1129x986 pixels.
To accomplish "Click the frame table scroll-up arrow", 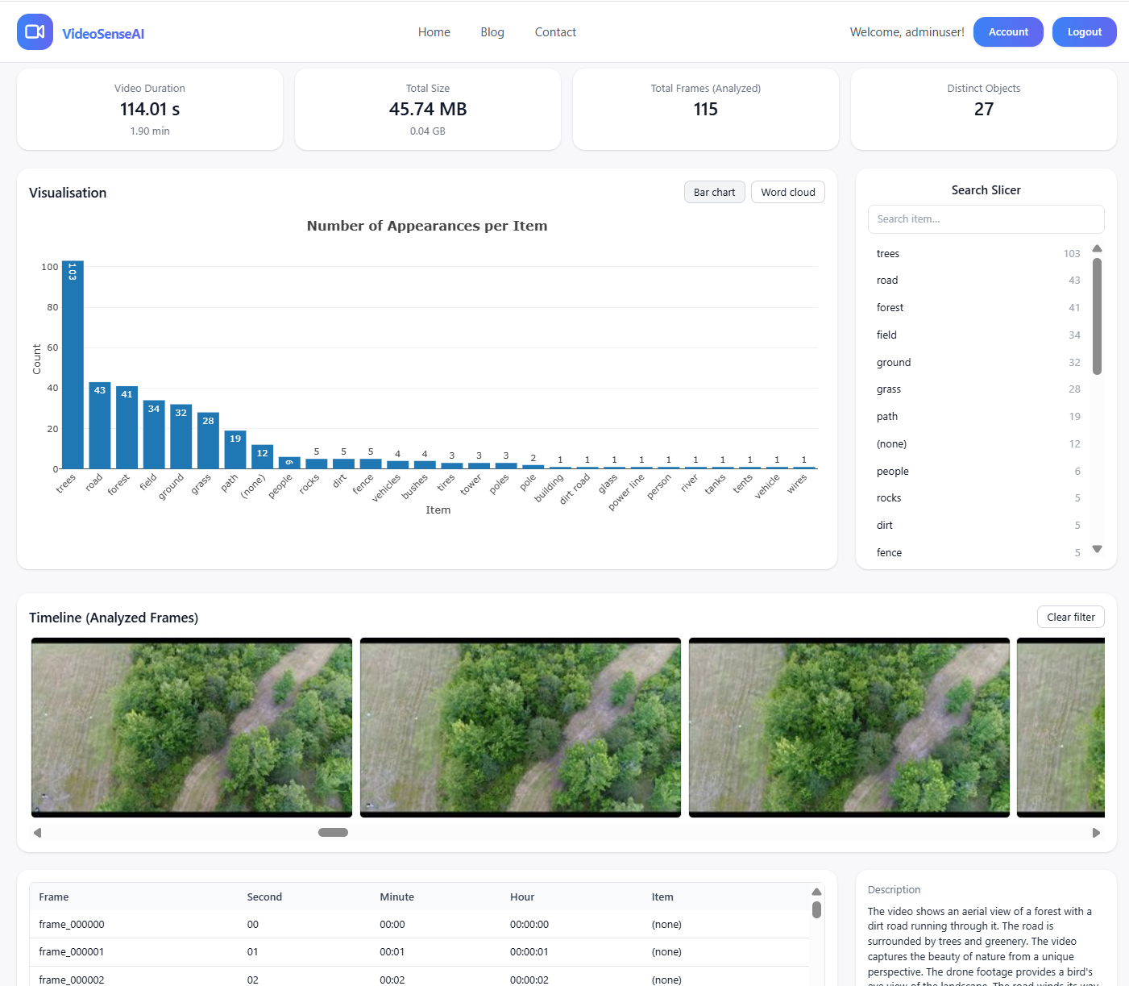I will point(816,892).
